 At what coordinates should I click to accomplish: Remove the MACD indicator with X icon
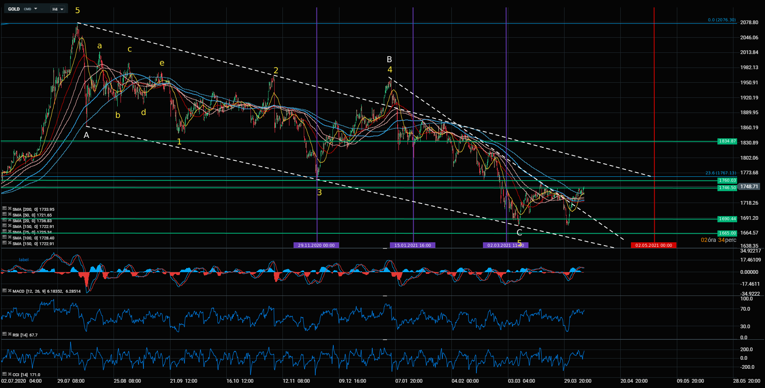point(9,291)
